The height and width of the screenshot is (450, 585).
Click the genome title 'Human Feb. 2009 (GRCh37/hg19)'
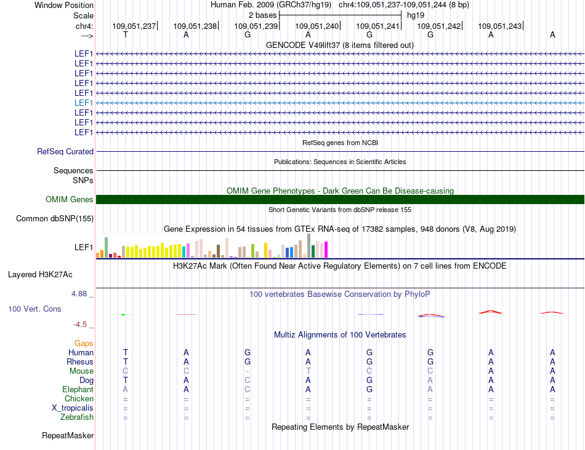(271, 5)
